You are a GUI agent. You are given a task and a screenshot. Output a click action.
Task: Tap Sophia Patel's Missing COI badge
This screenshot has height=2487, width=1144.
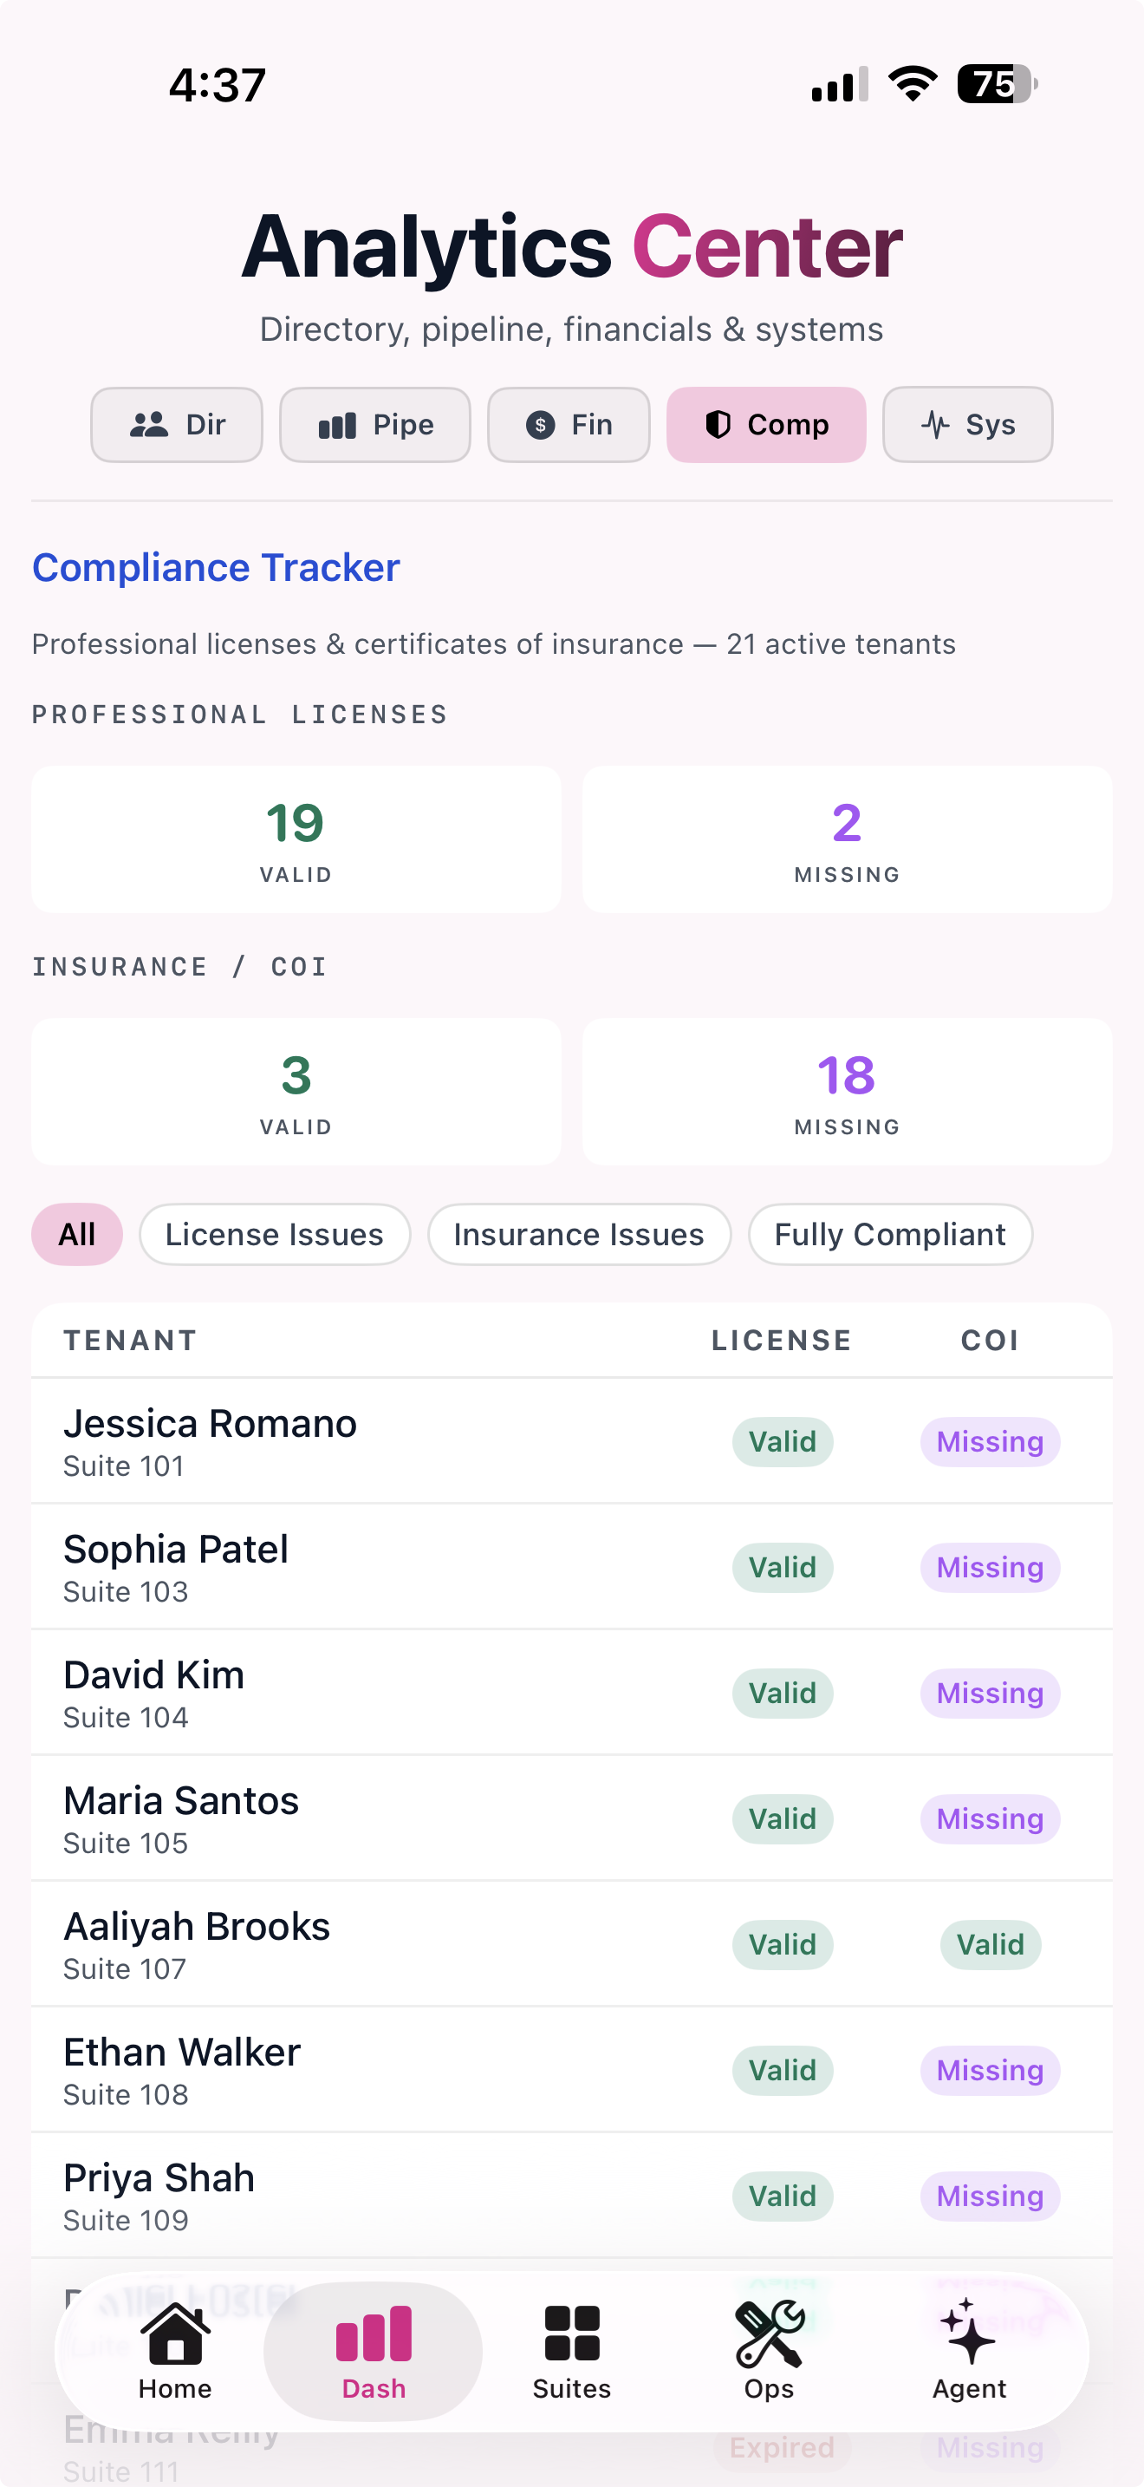click(991, 1568)
